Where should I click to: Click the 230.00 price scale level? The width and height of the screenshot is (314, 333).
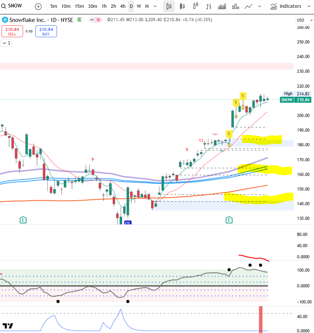pyautogui.click(x=303, y=71)
